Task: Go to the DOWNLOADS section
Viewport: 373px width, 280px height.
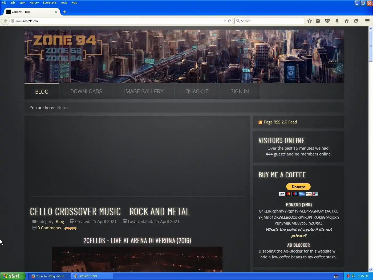Action: [x=86, y=91]
